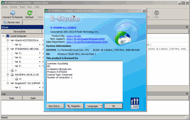Click the Connect To Remote toolbar icon
The image size is (190, 120).
[13, 13]
